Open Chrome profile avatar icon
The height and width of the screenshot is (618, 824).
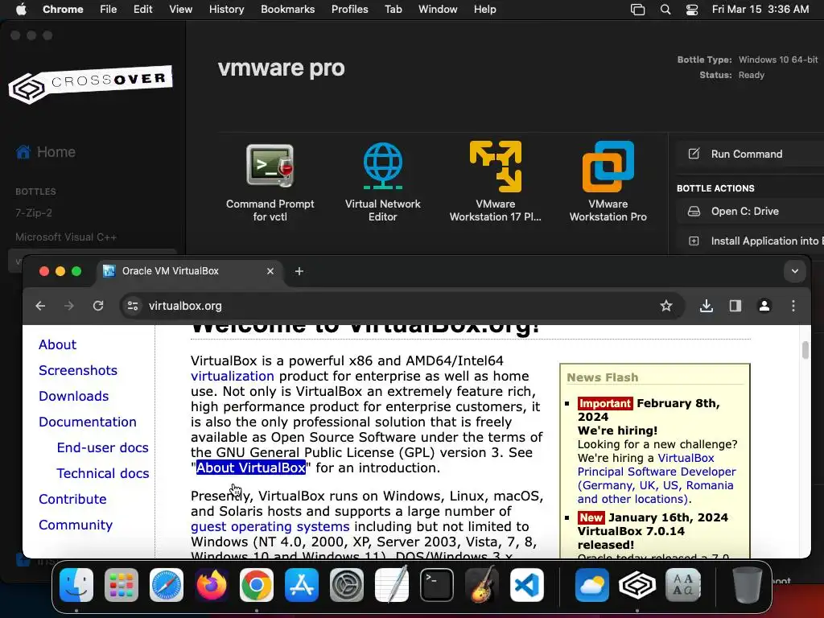(764, 306)
